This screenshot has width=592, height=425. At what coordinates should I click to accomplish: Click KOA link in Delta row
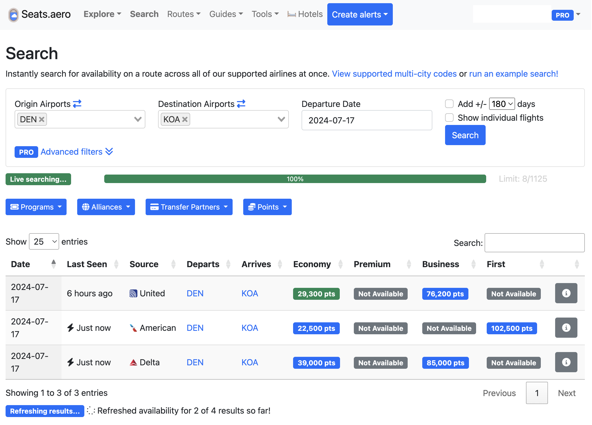point(250,362)
